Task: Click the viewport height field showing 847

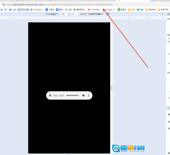Action: (x=73, y=14)
